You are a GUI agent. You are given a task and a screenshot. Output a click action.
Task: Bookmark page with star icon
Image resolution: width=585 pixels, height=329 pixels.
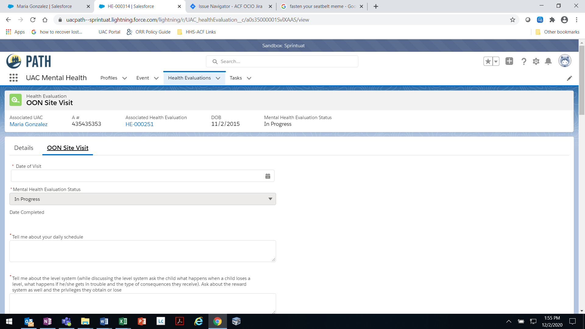point(512,20)
